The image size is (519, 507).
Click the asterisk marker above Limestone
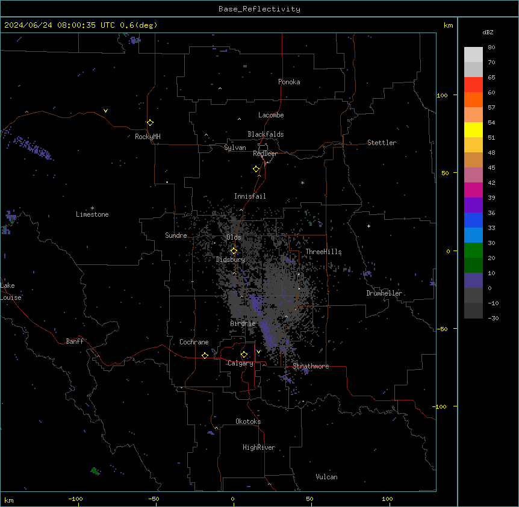pos(92,208)
